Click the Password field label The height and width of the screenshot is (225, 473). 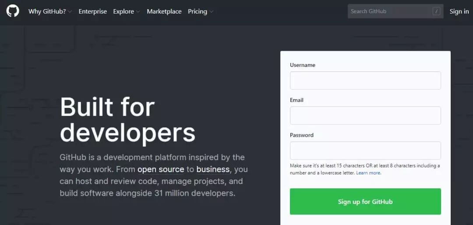302,135
